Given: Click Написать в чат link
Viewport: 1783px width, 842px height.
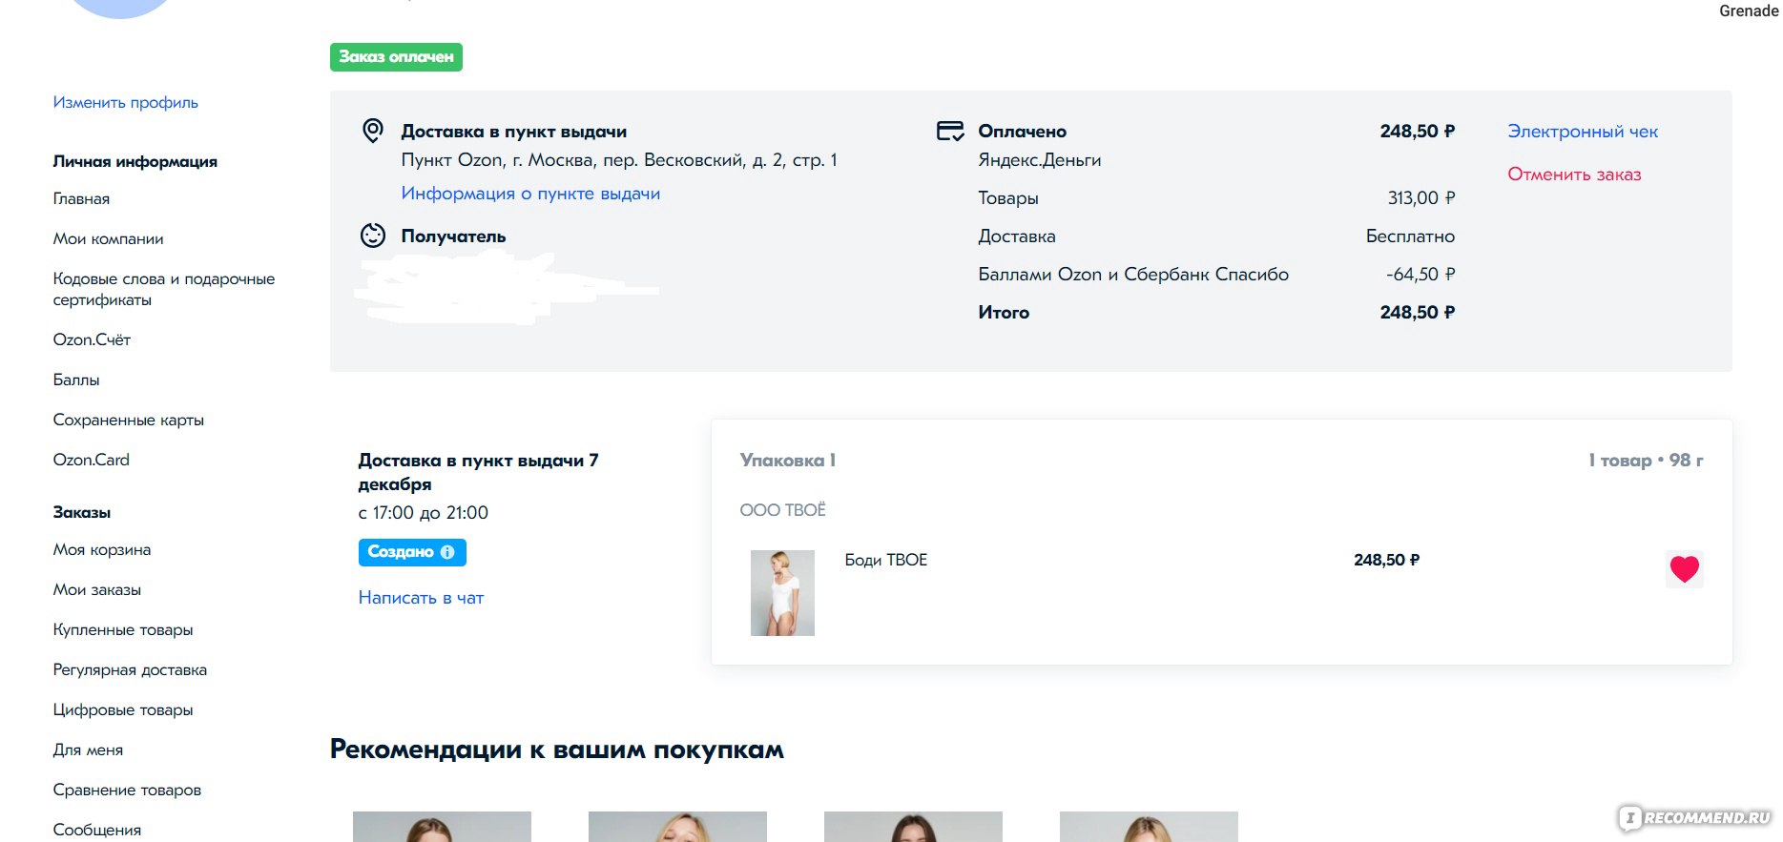Looking at the screenshot, I should [x=421, y=598].
